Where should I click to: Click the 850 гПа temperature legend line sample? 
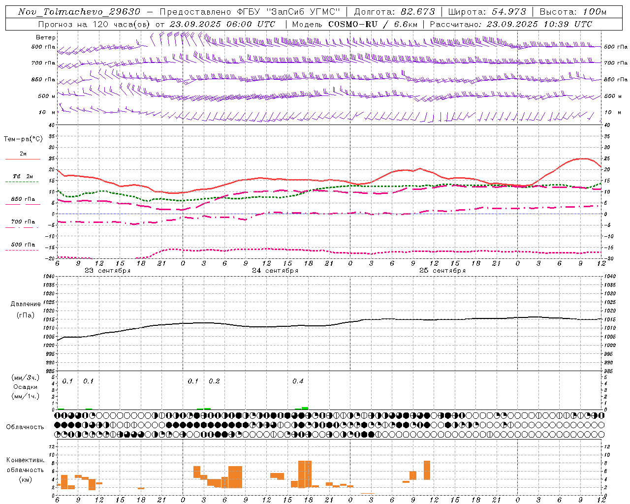point(23,204)
